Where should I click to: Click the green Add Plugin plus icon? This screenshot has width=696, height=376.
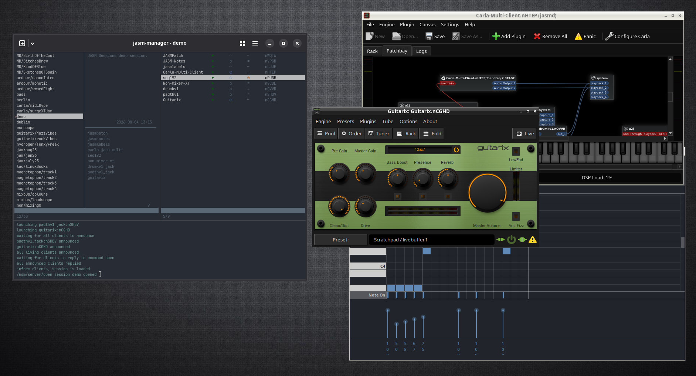(x=496, y=36)
